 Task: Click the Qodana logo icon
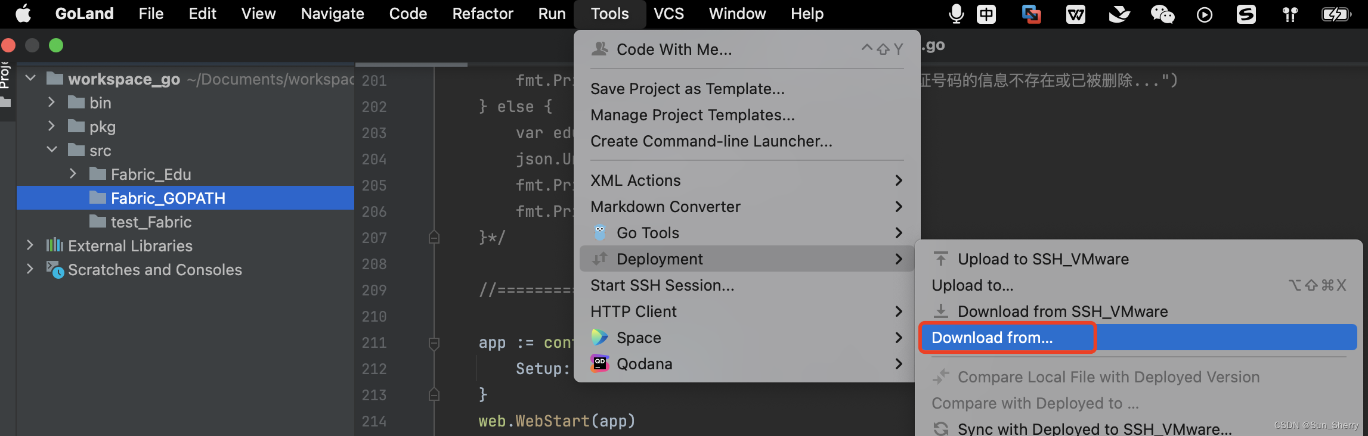coord(599,363)
